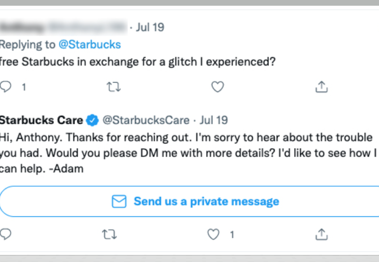Image resolution: width=379 pixels, height=262 pixels.
Task: Open tweet text starting 'Hi, Anthony'
Action: [188, 153]
